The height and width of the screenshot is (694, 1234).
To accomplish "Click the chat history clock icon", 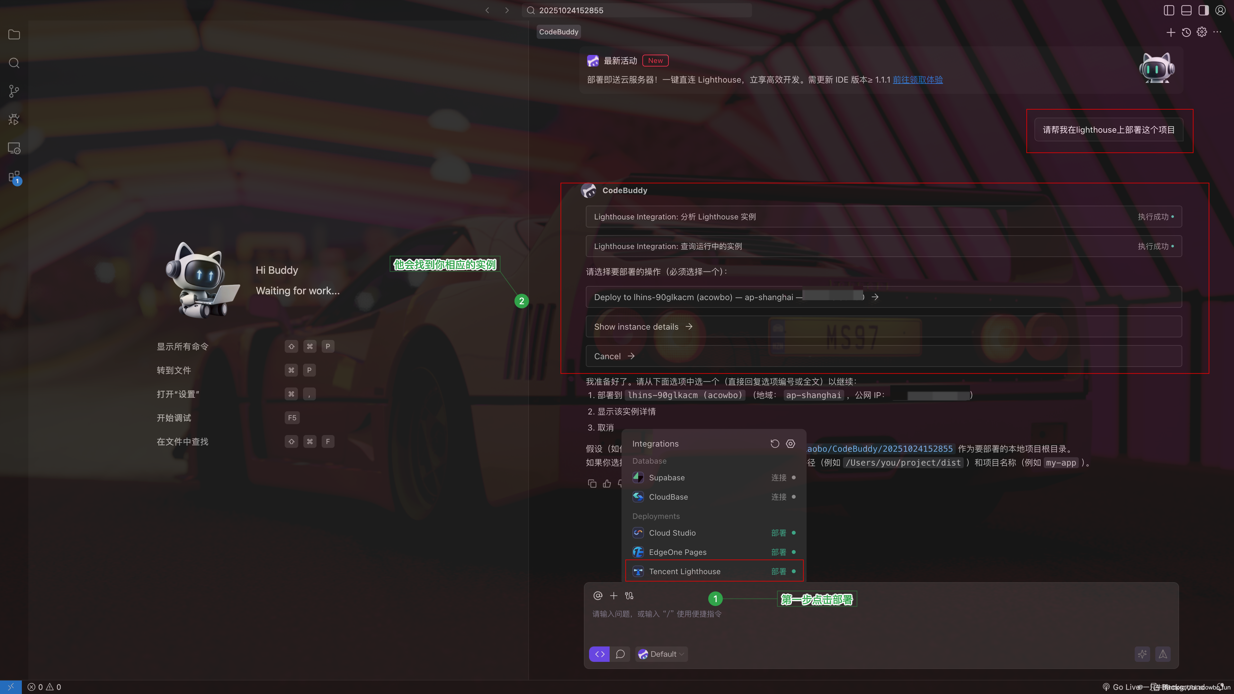I will 1186,32.
